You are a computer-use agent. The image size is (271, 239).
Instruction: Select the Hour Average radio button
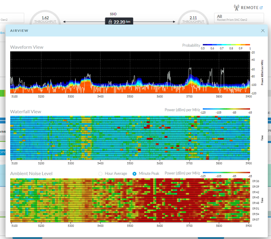pyautogui.click(x=101, y=174)
